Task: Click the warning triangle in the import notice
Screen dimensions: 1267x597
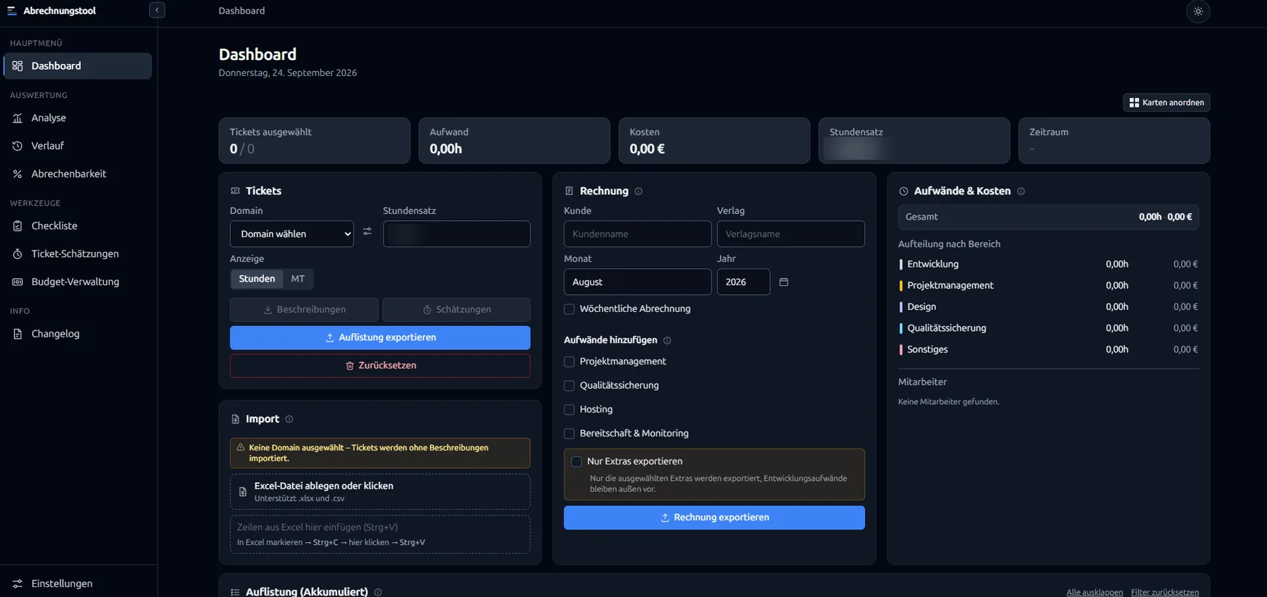Action: pyautogui.click(x=241, y=447)
